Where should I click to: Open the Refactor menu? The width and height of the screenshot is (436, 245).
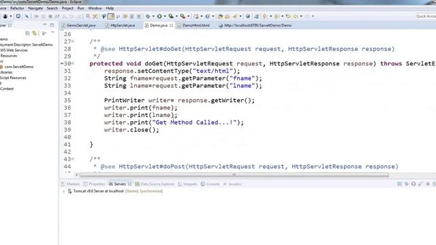pos(17,8)
